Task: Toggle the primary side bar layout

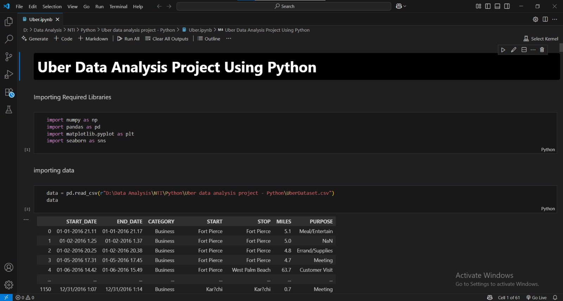Action: coord(488,6)
